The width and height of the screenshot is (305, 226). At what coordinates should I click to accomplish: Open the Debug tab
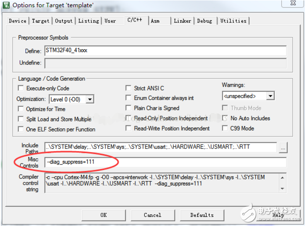(204, 21)
